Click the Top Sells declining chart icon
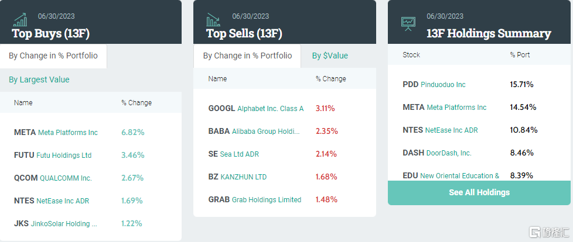573x242 pixels. (x=214, y=20)
